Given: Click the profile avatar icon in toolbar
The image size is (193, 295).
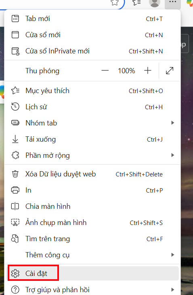Looking at the screenshot, I should (154, 3).
